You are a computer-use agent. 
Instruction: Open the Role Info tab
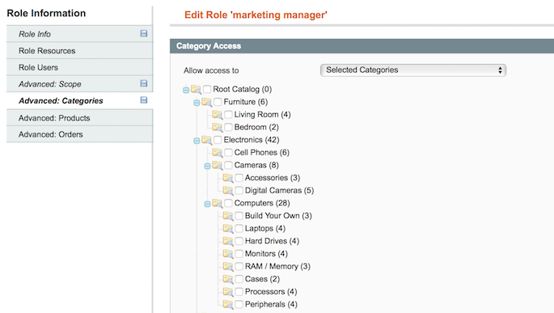point(79,34)
